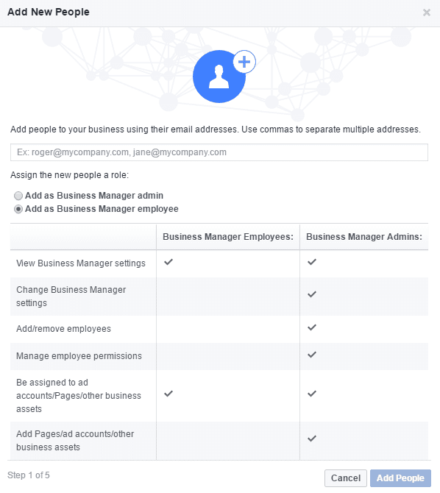The image size is (440, 493).
Task: Click the blue add-person avatar icon
Action: pyautogui.click(x=219, y=77)
